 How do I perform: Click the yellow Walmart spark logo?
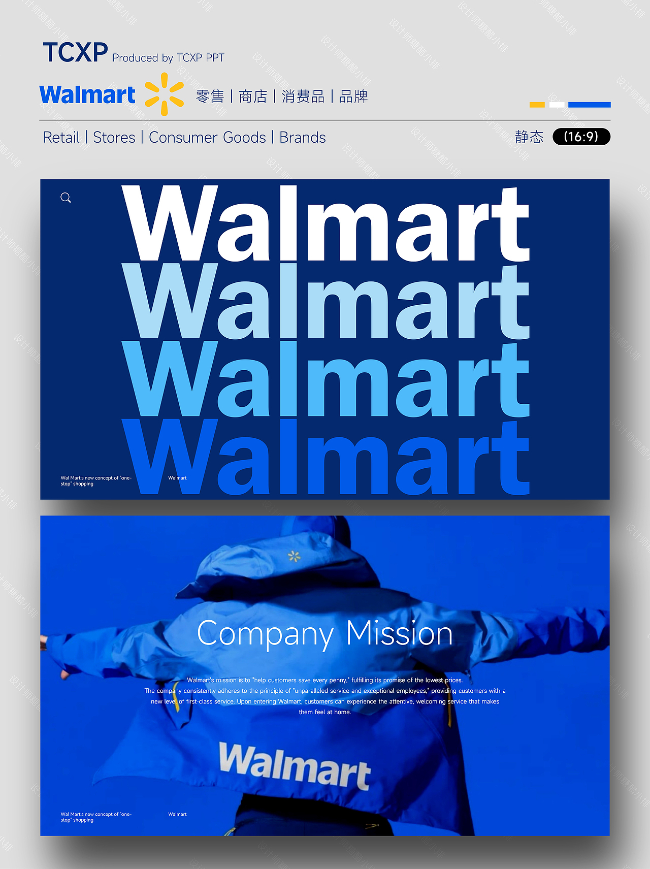[164, 94]
